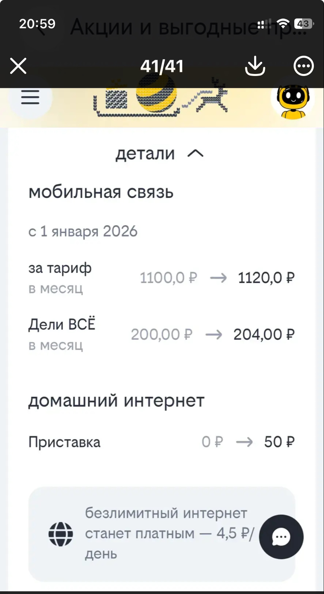Tap the new price 1120,0 ₽
This screenshot has height=594, width=324.
pyautogui.click(x=266, y=278)
